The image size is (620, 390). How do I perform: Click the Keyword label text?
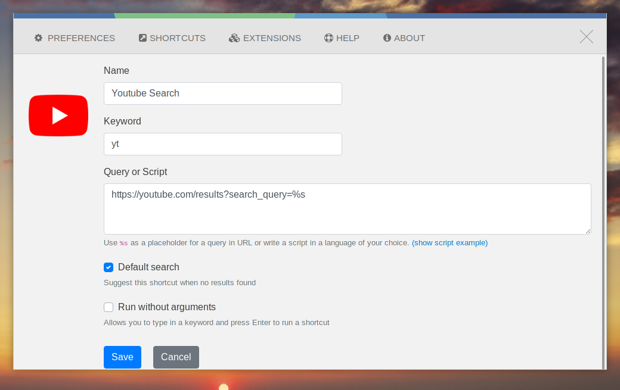click(x=122, y=121)
